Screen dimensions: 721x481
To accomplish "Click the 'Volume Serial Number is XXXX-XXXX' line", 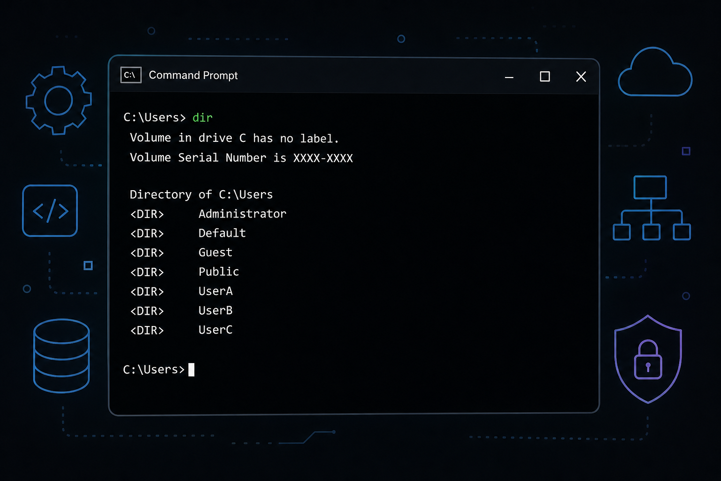I will point(241,158).
